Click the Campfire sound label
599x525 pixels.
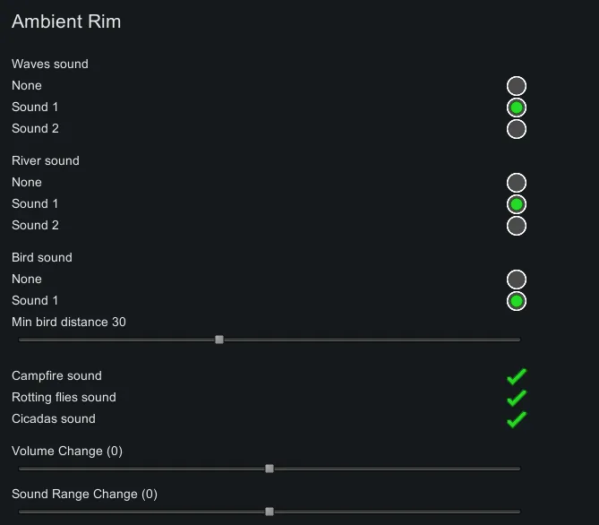click(56, 376)
